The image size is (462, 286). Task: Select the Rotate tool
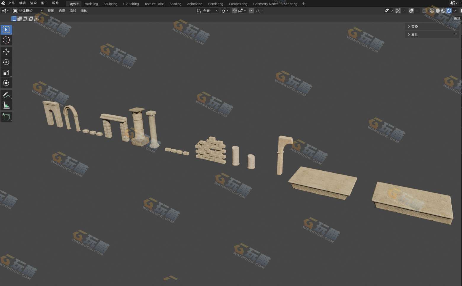[6, 62]
